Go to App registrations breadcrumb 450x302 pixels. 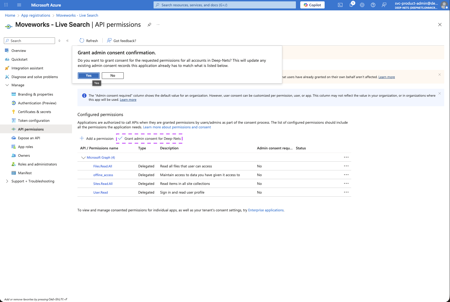click(36, 15)
